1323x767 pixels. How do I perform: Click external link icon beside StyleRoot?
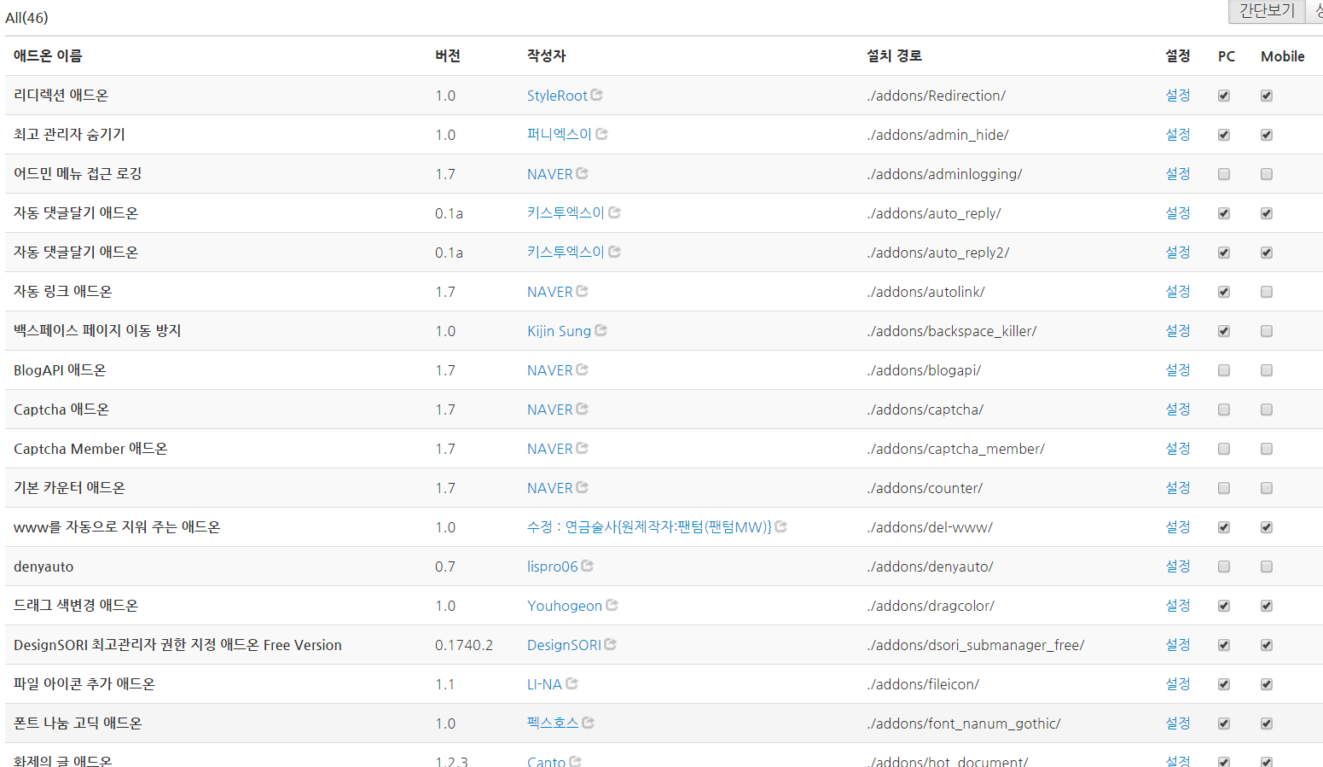coord(597,95)
